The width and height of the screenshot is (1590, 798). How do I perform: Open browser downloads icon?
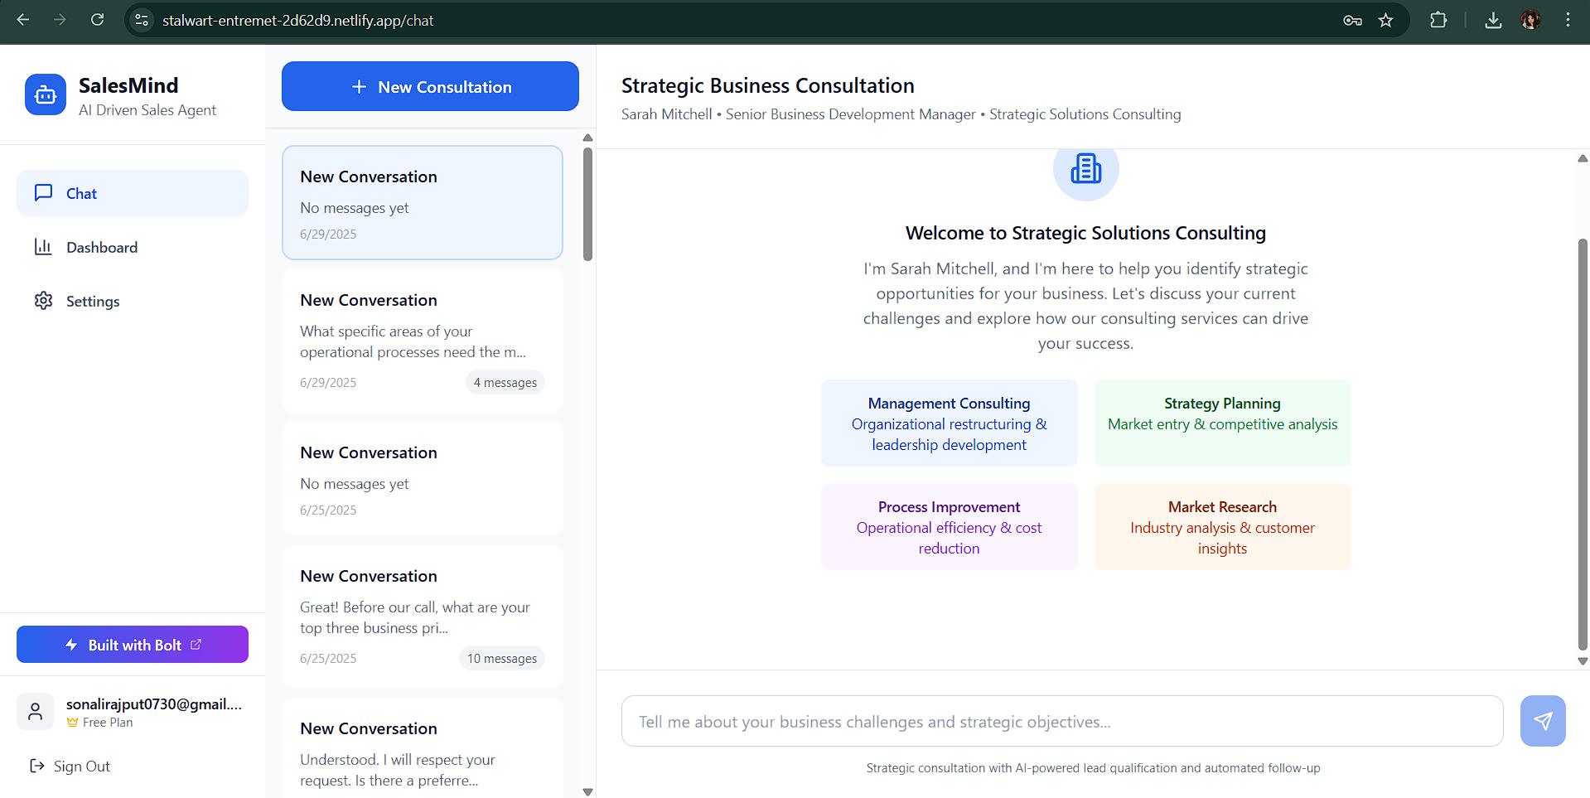click(1493, 20)
